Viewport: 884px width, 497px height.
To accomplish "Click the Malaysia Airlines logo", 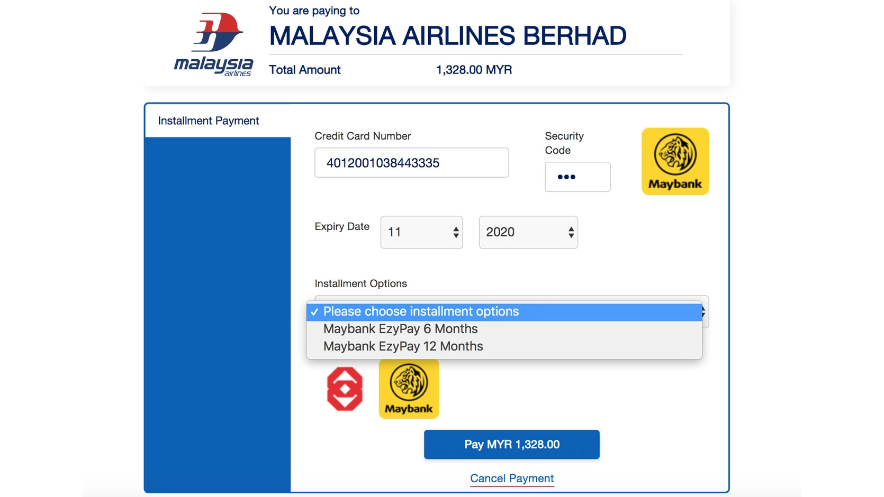I will tap(214, 44).
